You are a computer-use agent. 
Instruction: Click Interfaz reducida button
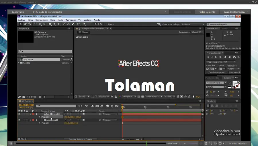click(238, 143)
